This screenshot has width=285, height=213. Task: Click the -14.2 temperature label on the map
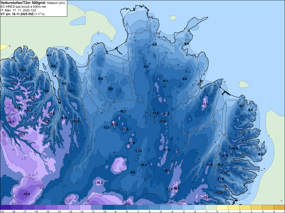click(138, 151)
